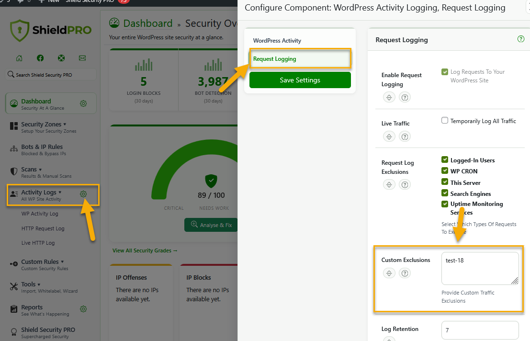The height and width of the screenshot is (341, 530).
Task: Uncheck WP CRON exclusion
Action: coord(445,170)
